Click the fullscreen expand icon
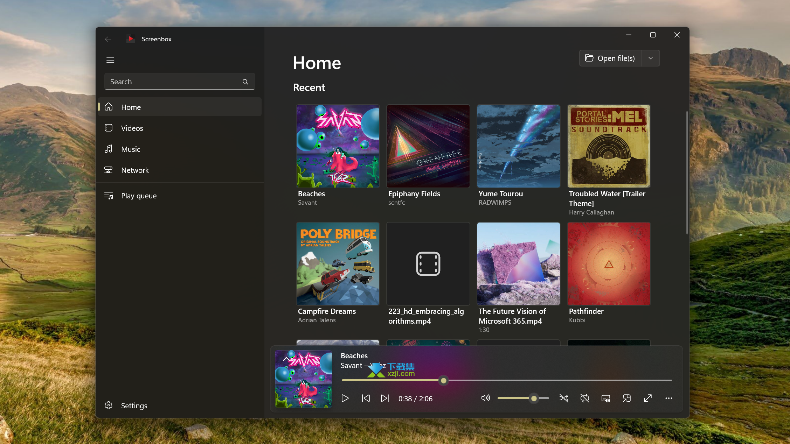790x444 pixels. 647,398
